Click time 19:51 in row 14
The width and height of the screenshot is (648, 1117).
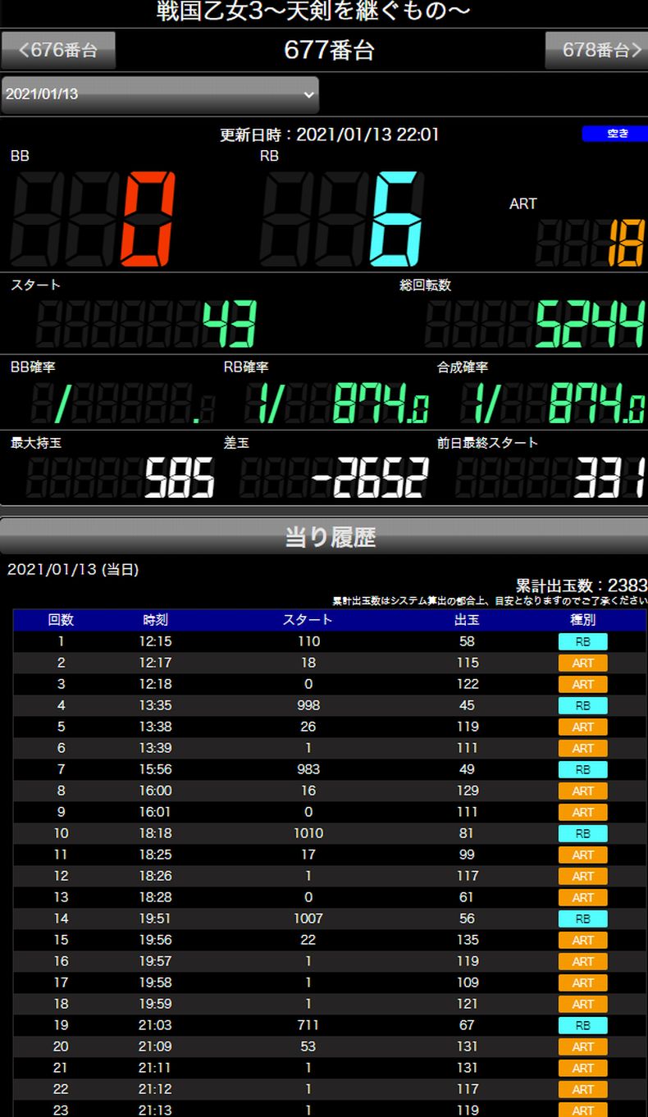[156, 919]
